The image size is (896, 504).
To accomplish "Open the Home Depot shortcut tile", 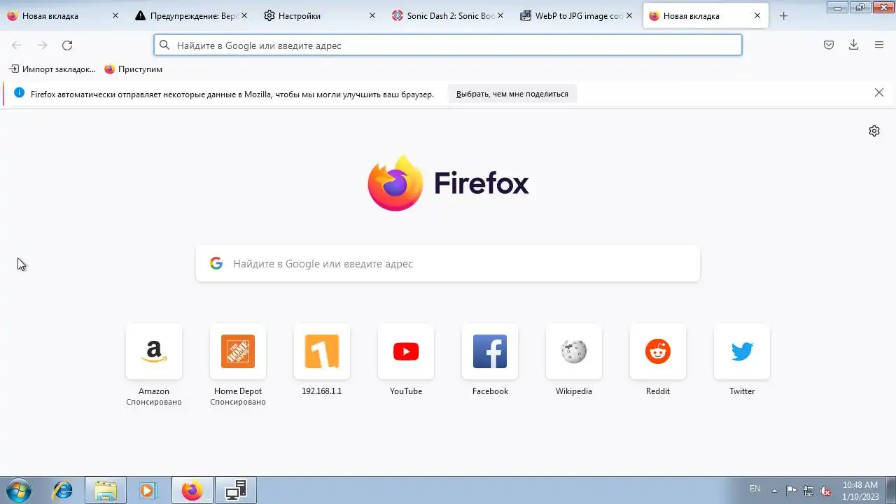I will click(238, 351).
